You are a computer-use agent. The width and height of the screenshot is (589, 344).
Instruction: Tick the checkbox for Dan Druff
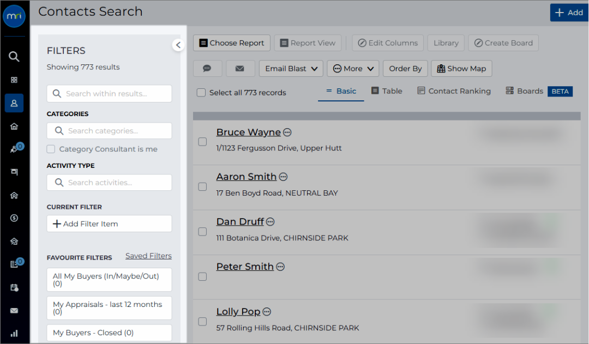click(202, 232)
